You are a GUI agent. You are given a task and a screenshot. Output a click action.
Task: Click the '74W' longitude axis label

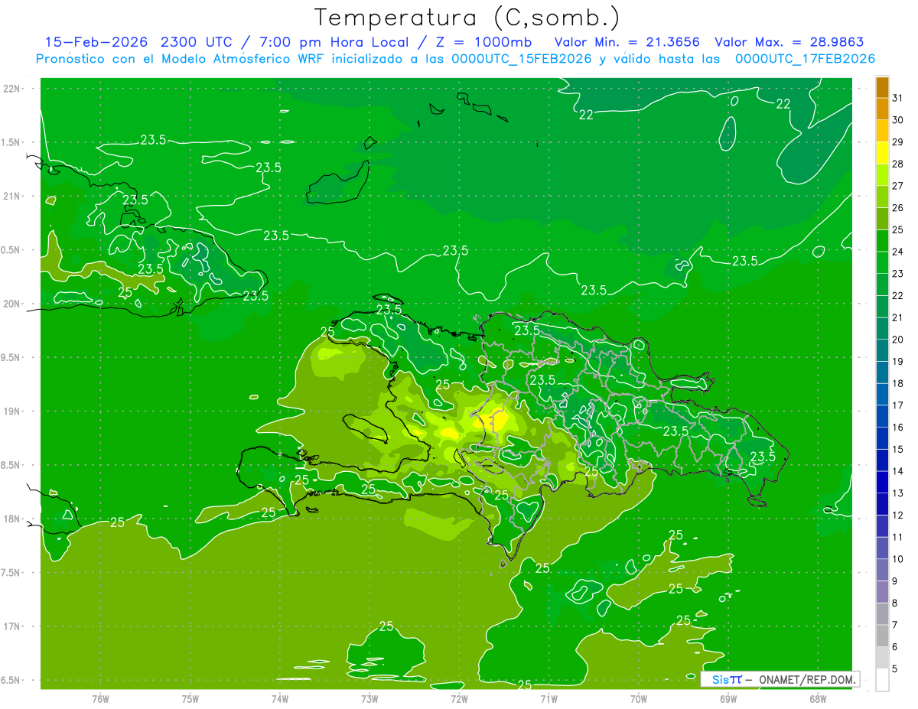point(280,699)
